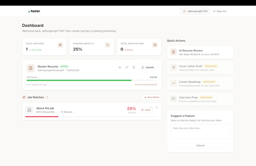Delete the NPCI job match

[x=157, y=108]
